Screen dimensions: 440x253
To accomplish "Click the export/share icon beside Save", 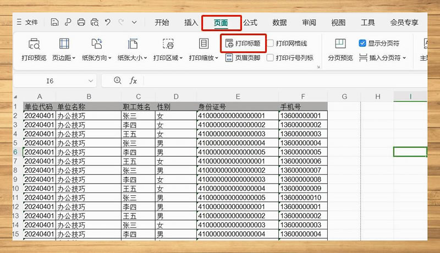I will click(x=68, y=22).
